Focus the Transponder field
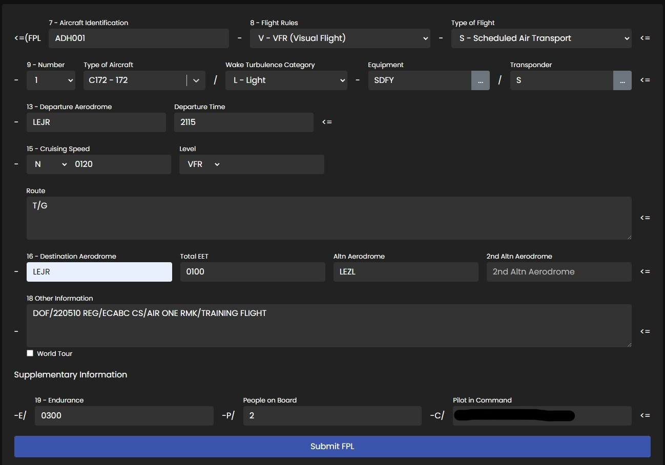The height and width of the screenshot is (465, 665). (562, 80)
